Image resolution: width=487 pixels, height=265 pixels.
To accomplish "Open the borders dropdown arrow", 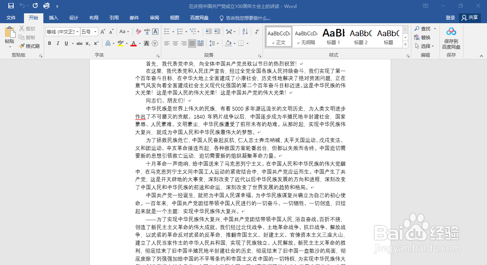I will click(x=247, y=43).
